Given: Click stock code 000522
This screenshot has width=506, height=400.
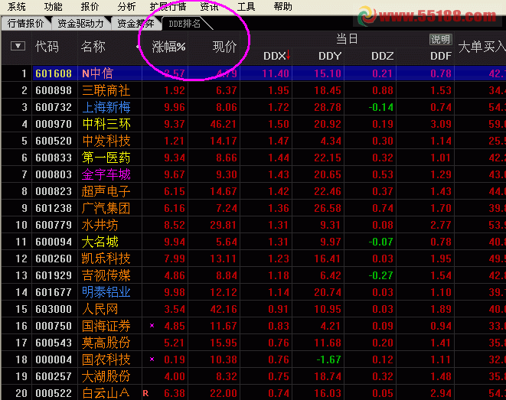Looking at the screenshot, I should point(54,393).
